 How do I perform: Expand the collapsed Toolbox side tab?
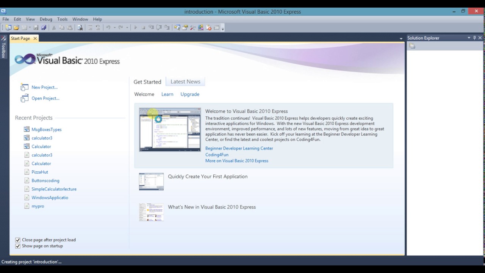click(x=3, y=47)
